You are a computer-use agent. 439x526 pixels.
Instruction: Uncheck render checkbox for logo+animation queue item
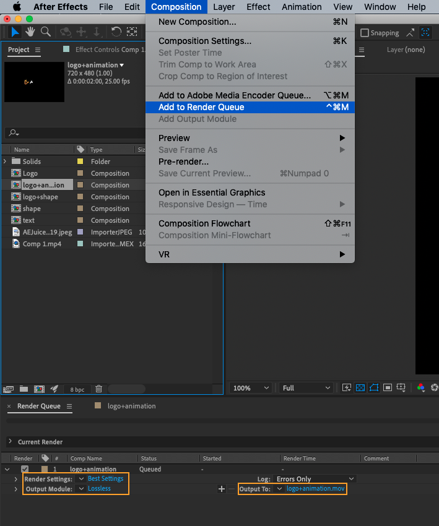25,469
